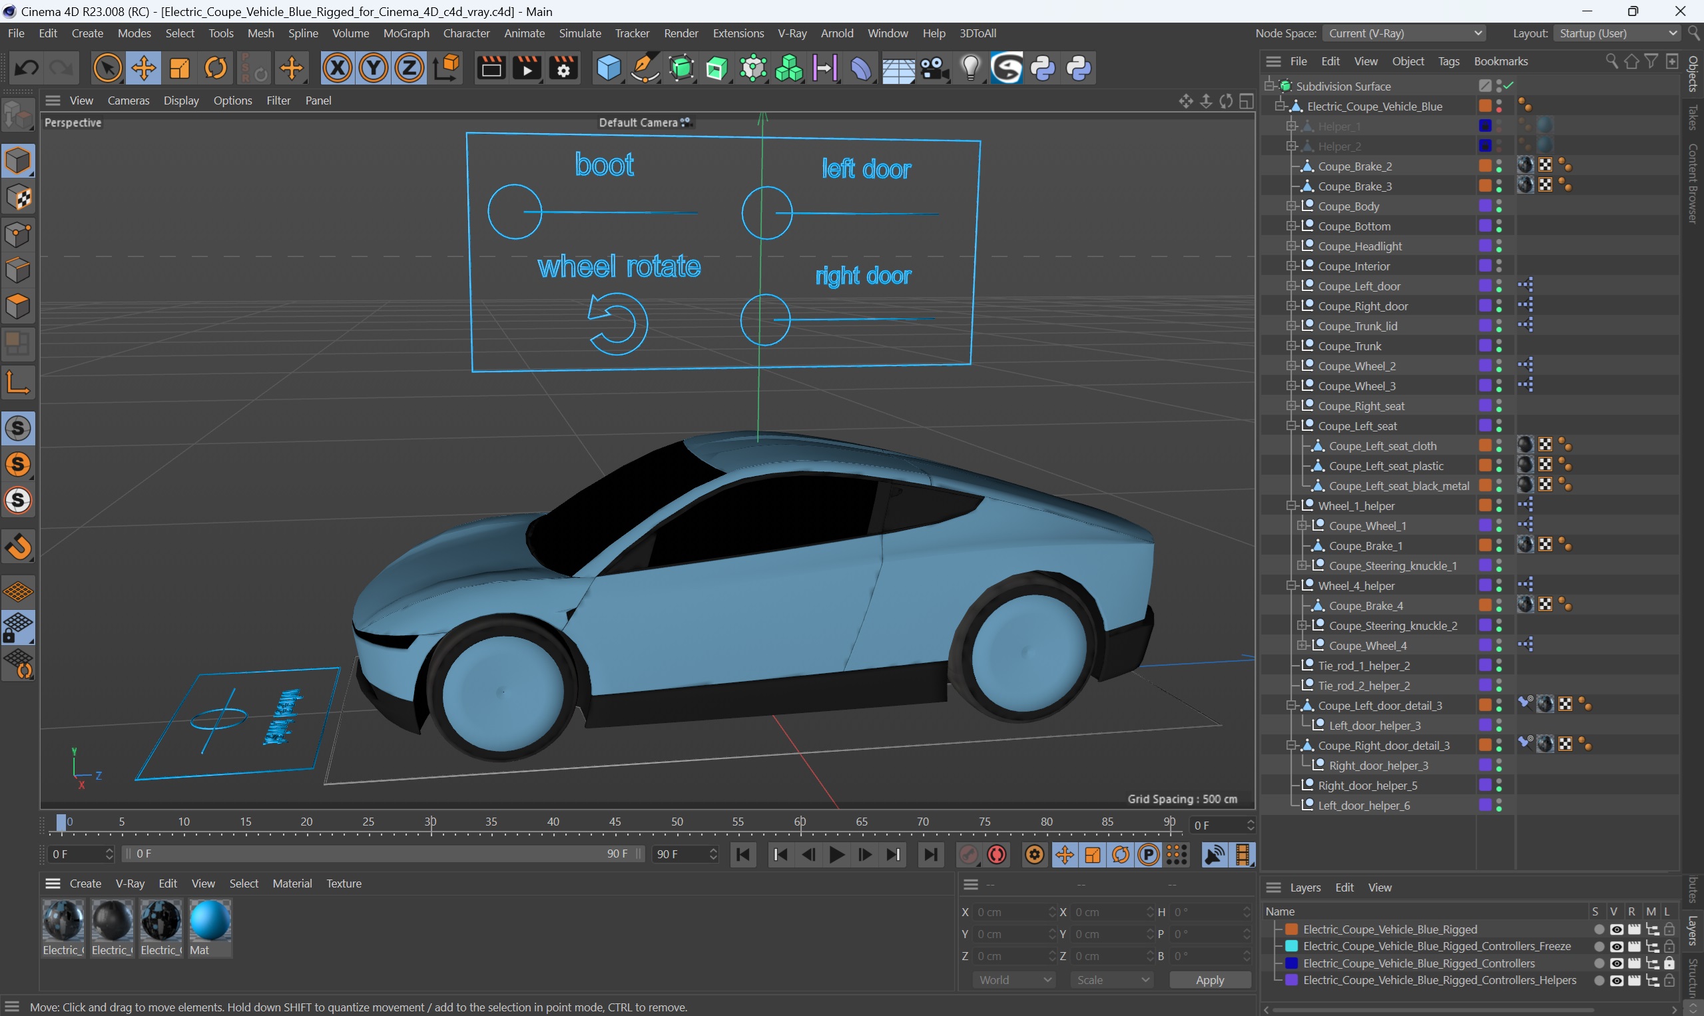Collapse the Coupe_Right_door_detail_3 tree node
This screenshot has height=1016, width=1704.
click(1290, 746)
